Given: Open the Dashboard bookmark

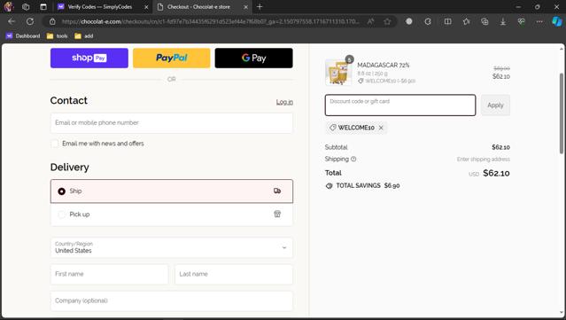Looking at the screenshot, I should (x=23, y=35).
